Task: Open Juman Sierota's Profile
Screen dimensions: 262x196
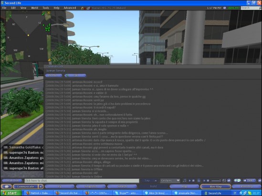Action: pyautogui.click(x=53, y=76)
